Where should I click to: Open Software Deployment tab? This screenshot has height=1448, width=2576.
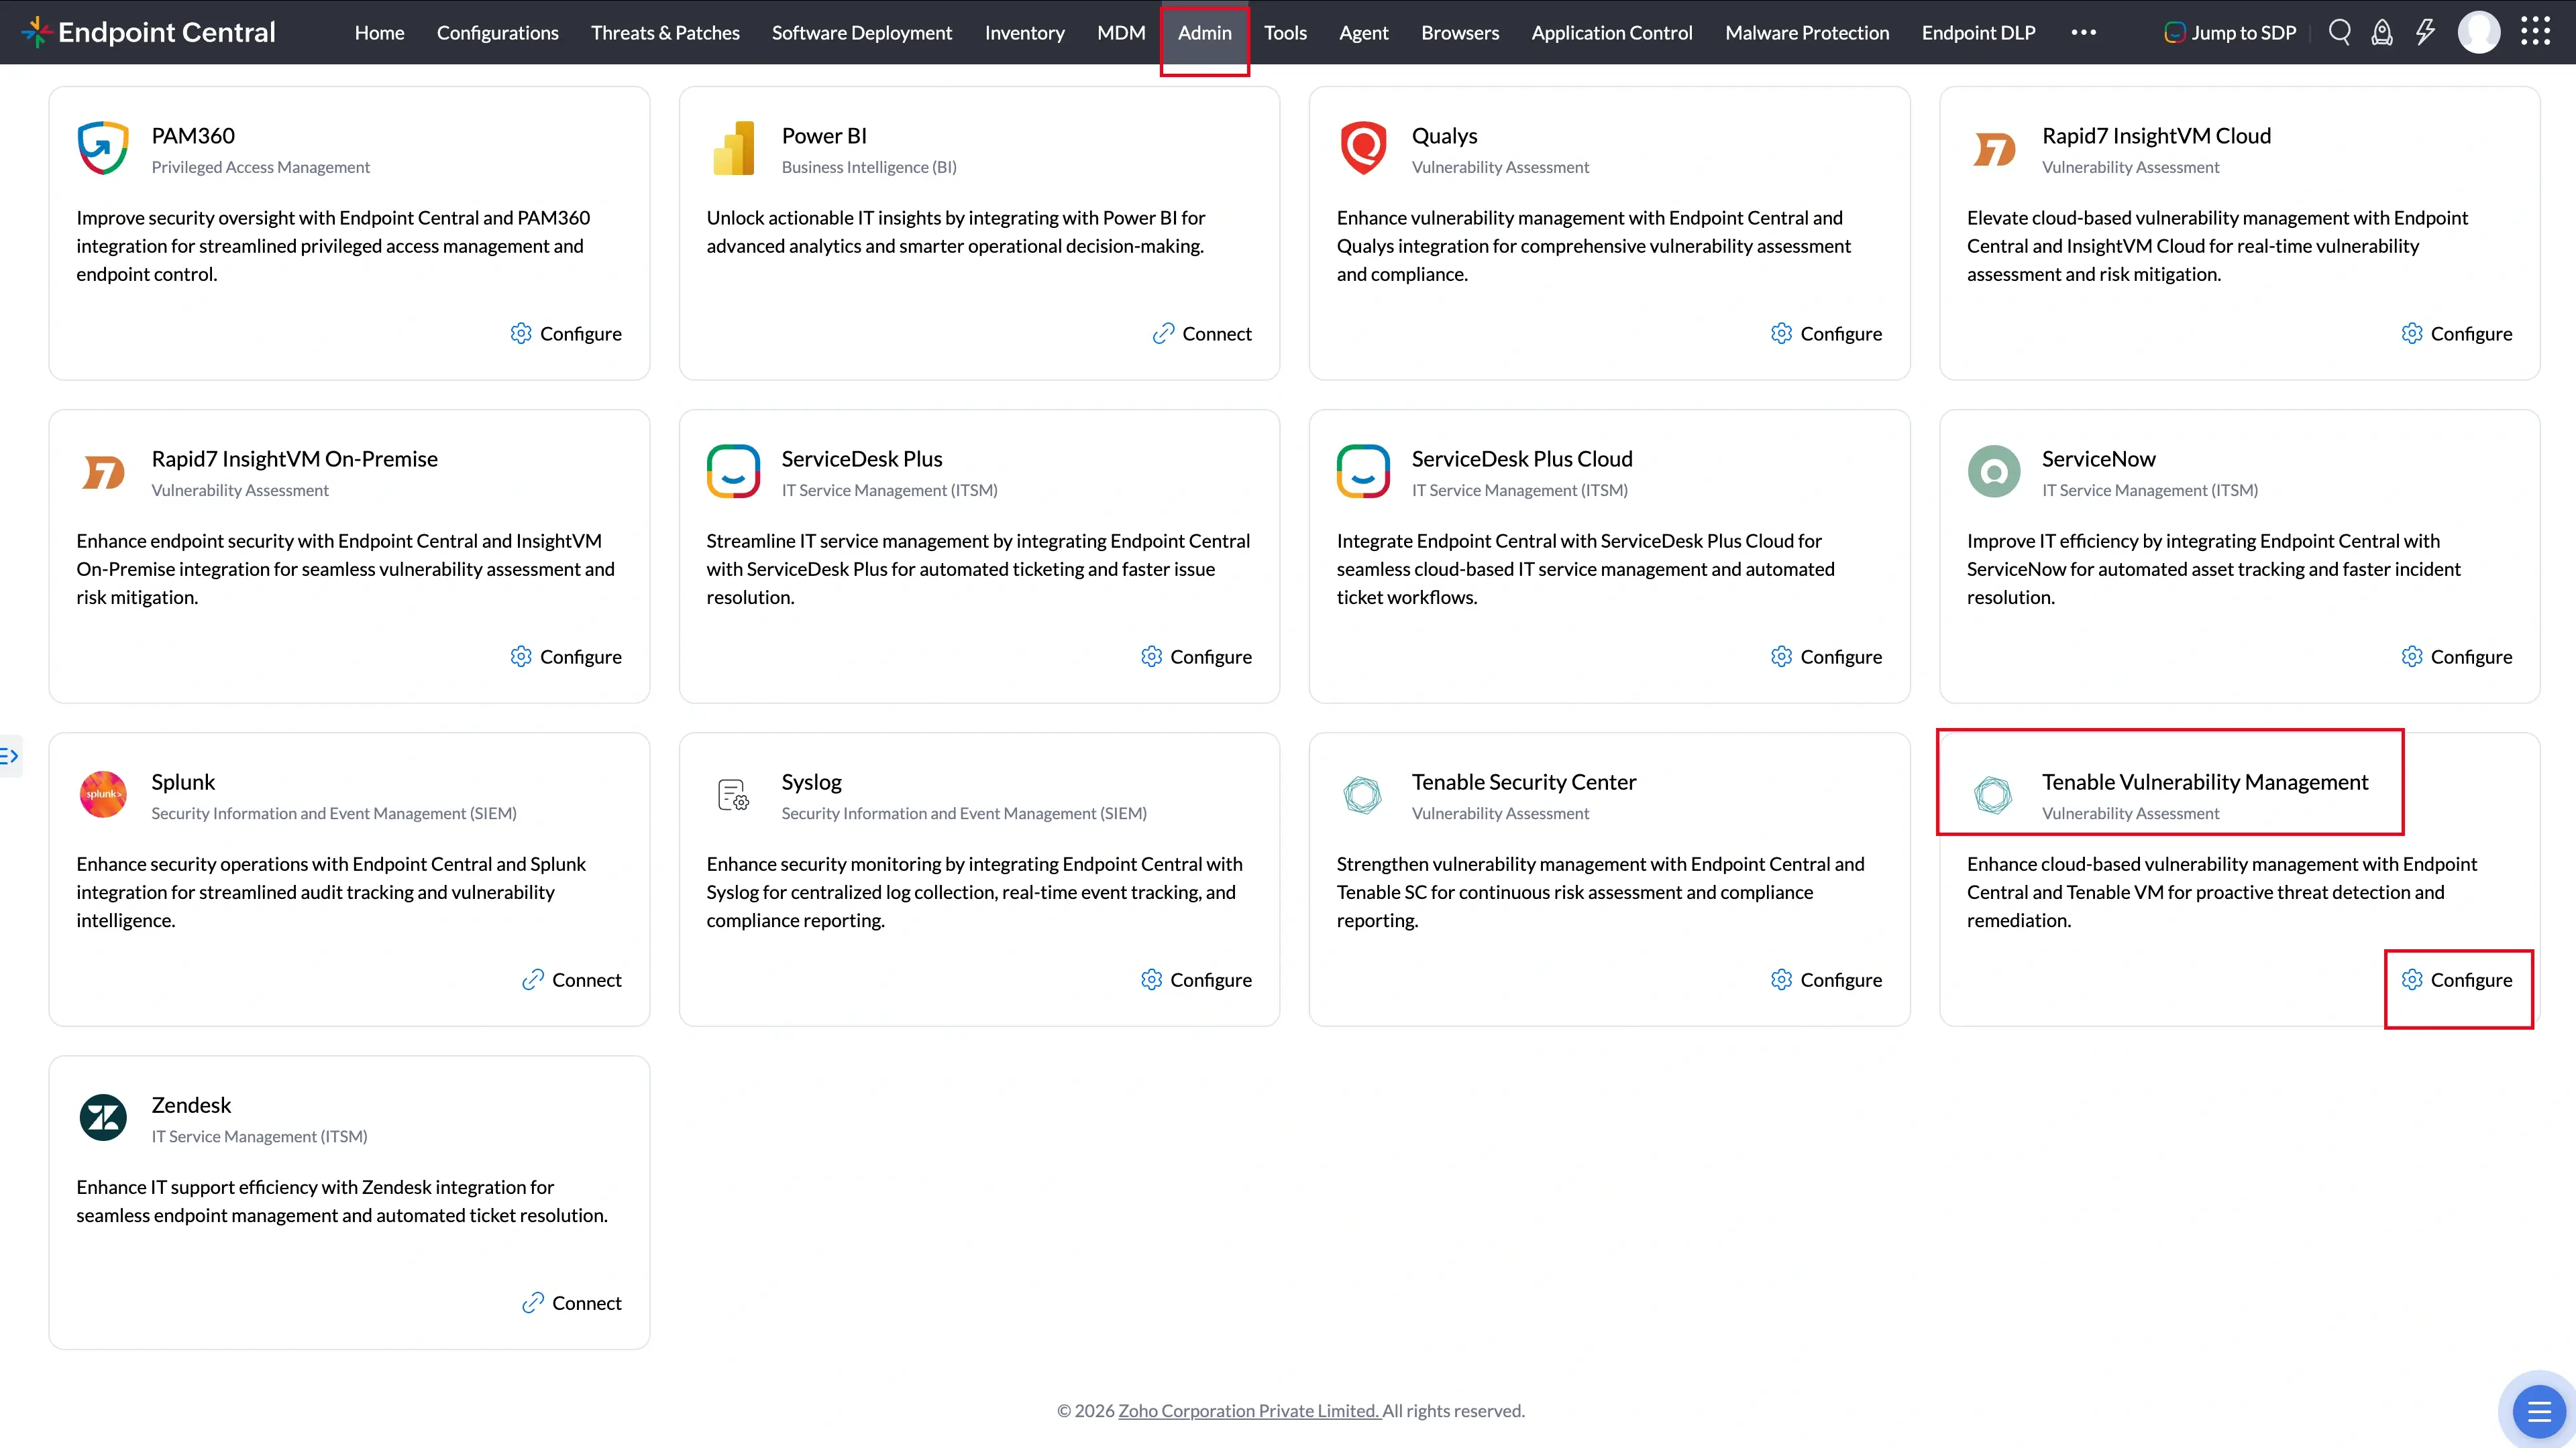coord(861,33)
